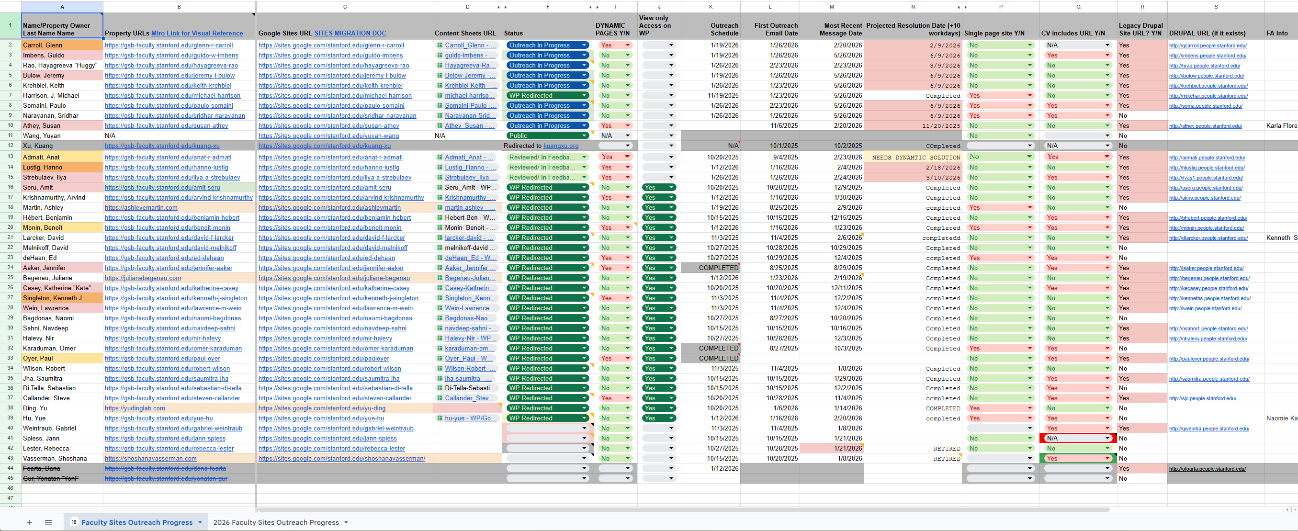Click the Sheets icon beside michael-harriso chip
The image size is (1298, 531).
(x=440, y=96)
